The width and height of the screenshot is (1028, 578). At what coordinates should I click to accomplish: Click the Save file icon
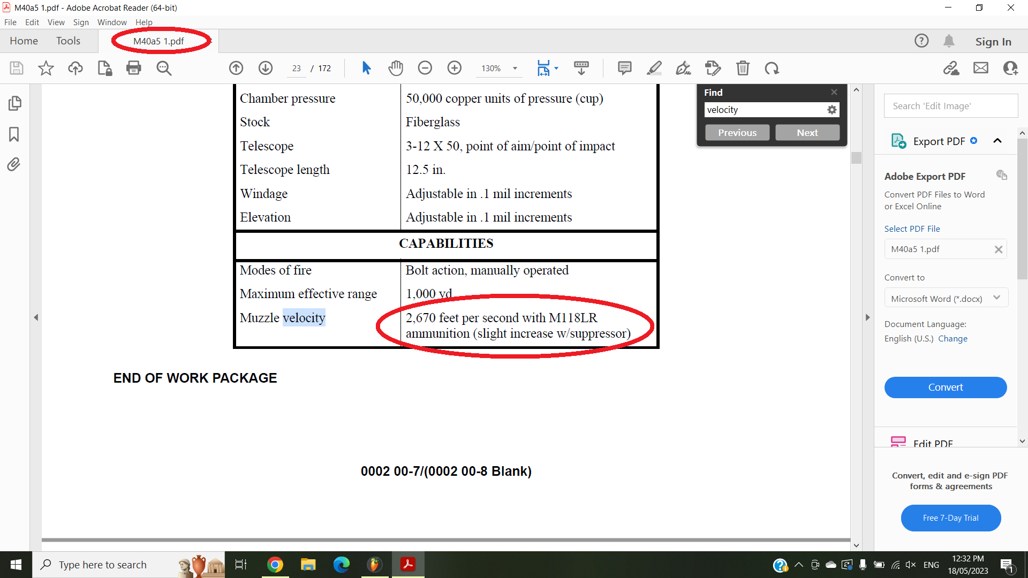pyautogui.click(x=17, y=68)
